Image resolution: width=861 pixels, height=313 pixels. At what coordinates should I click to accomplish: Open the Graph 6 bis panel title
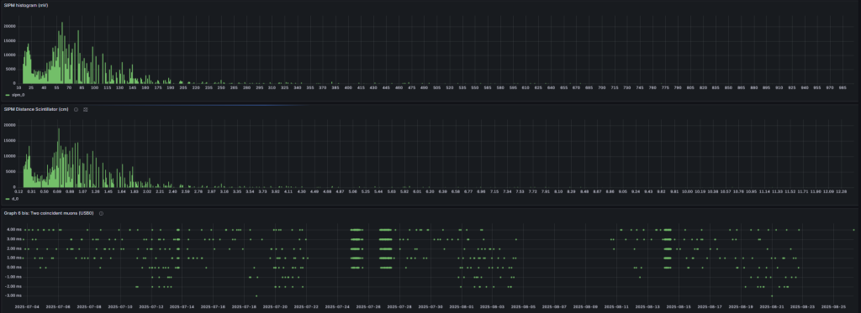point(49,213)
